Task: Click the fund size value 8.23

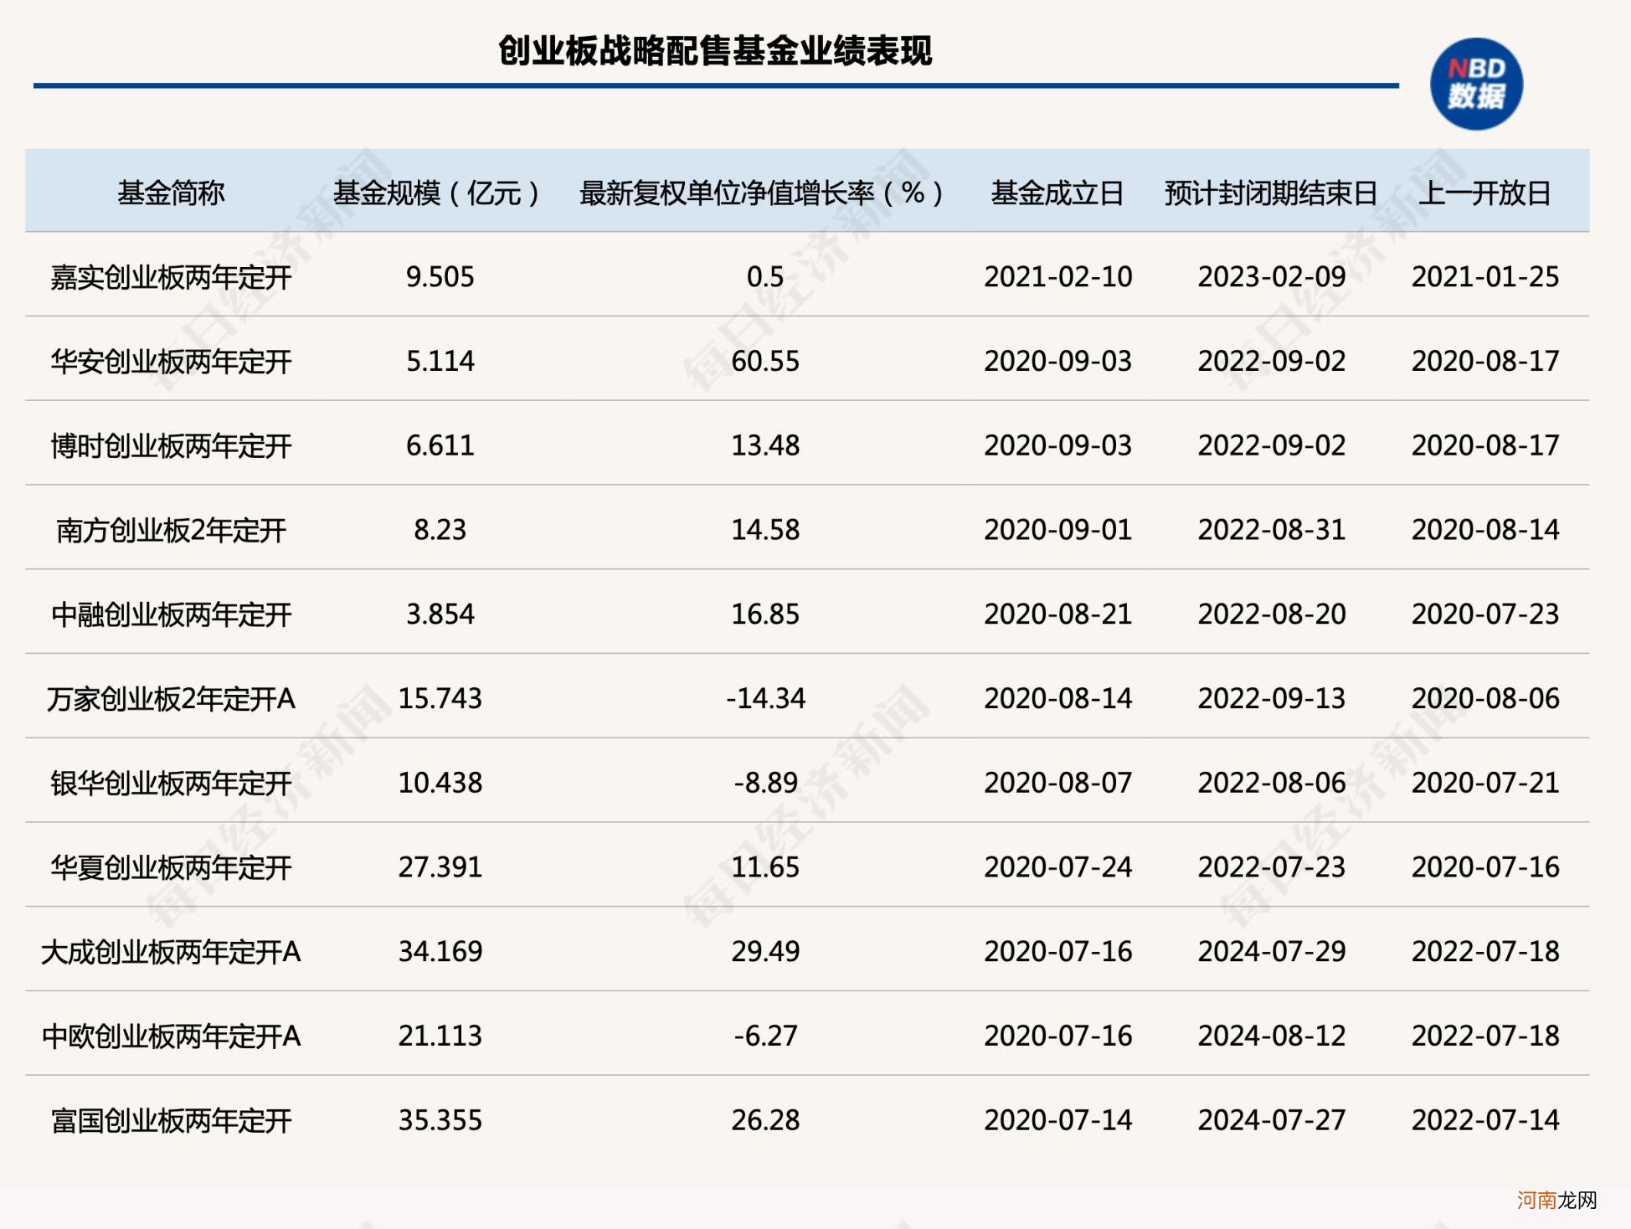Action: click(x=440, y=530)
